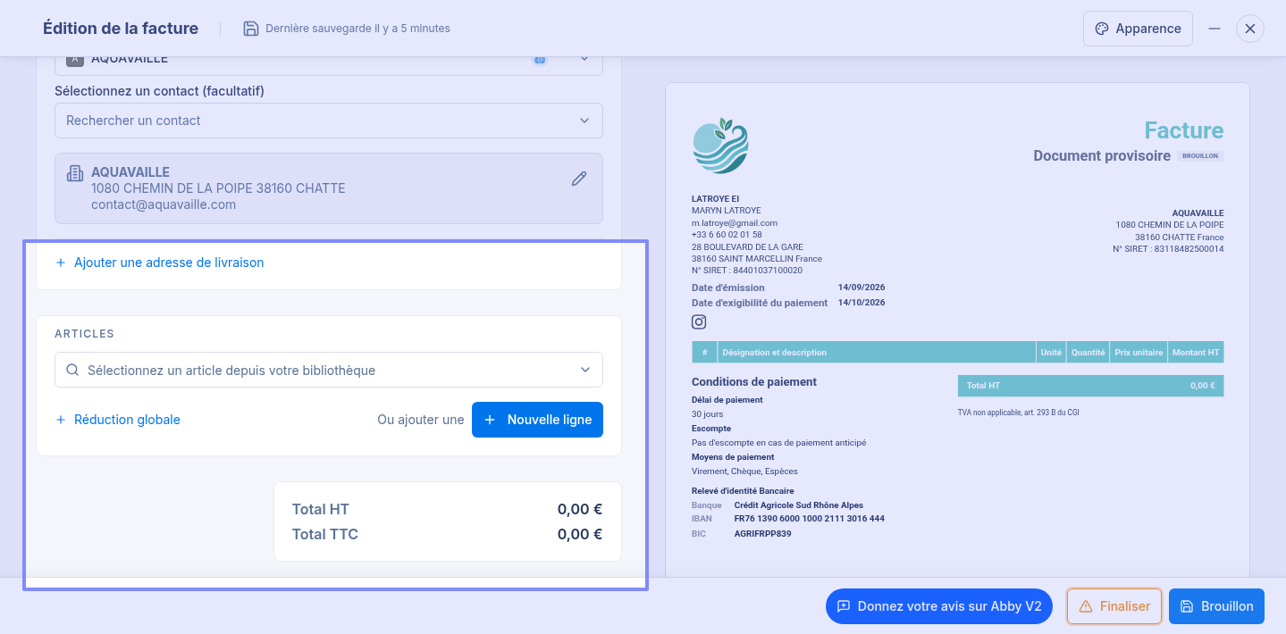
Task: Click the save icon beside Dernière sauvegarde
Action: pos(251,29)
